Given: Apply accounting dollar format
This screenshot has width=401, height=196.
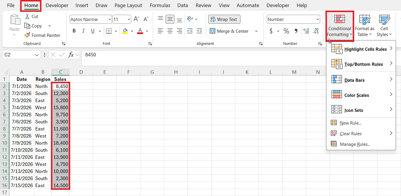Looking at the screenshot, I should click(271, 31).
